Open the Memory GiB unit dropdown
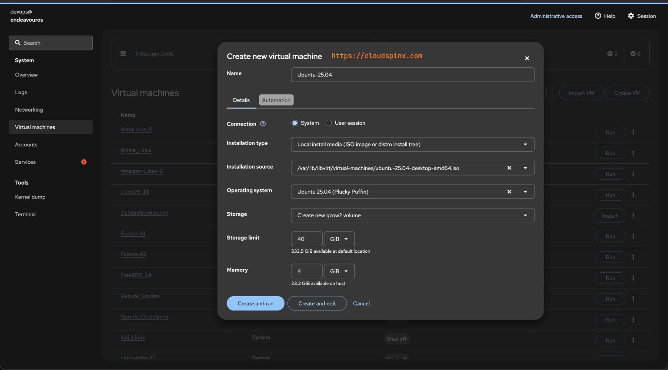The width and height of the screenshot is (668, 370). (x=339, y=271)
